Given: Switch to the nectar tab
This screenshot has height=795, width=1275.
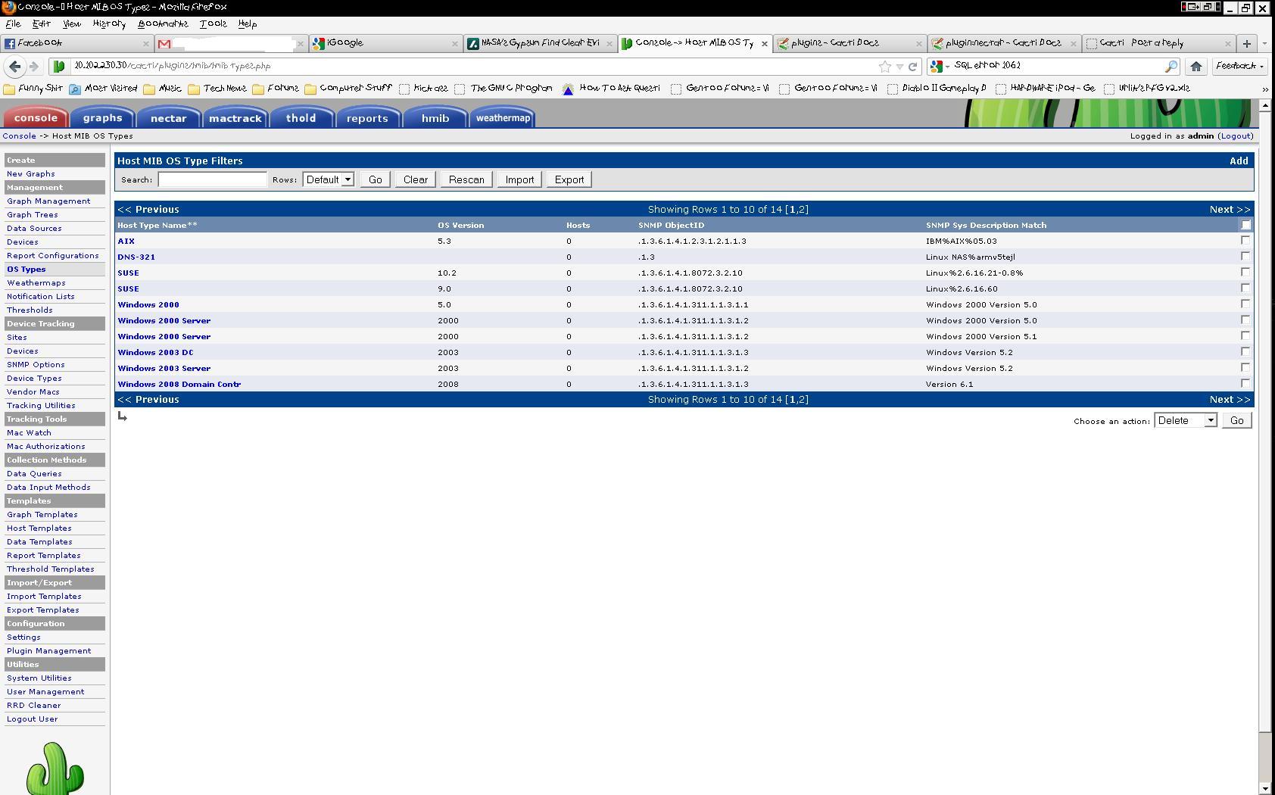Looking at the screenshot, I should point(168,117).
